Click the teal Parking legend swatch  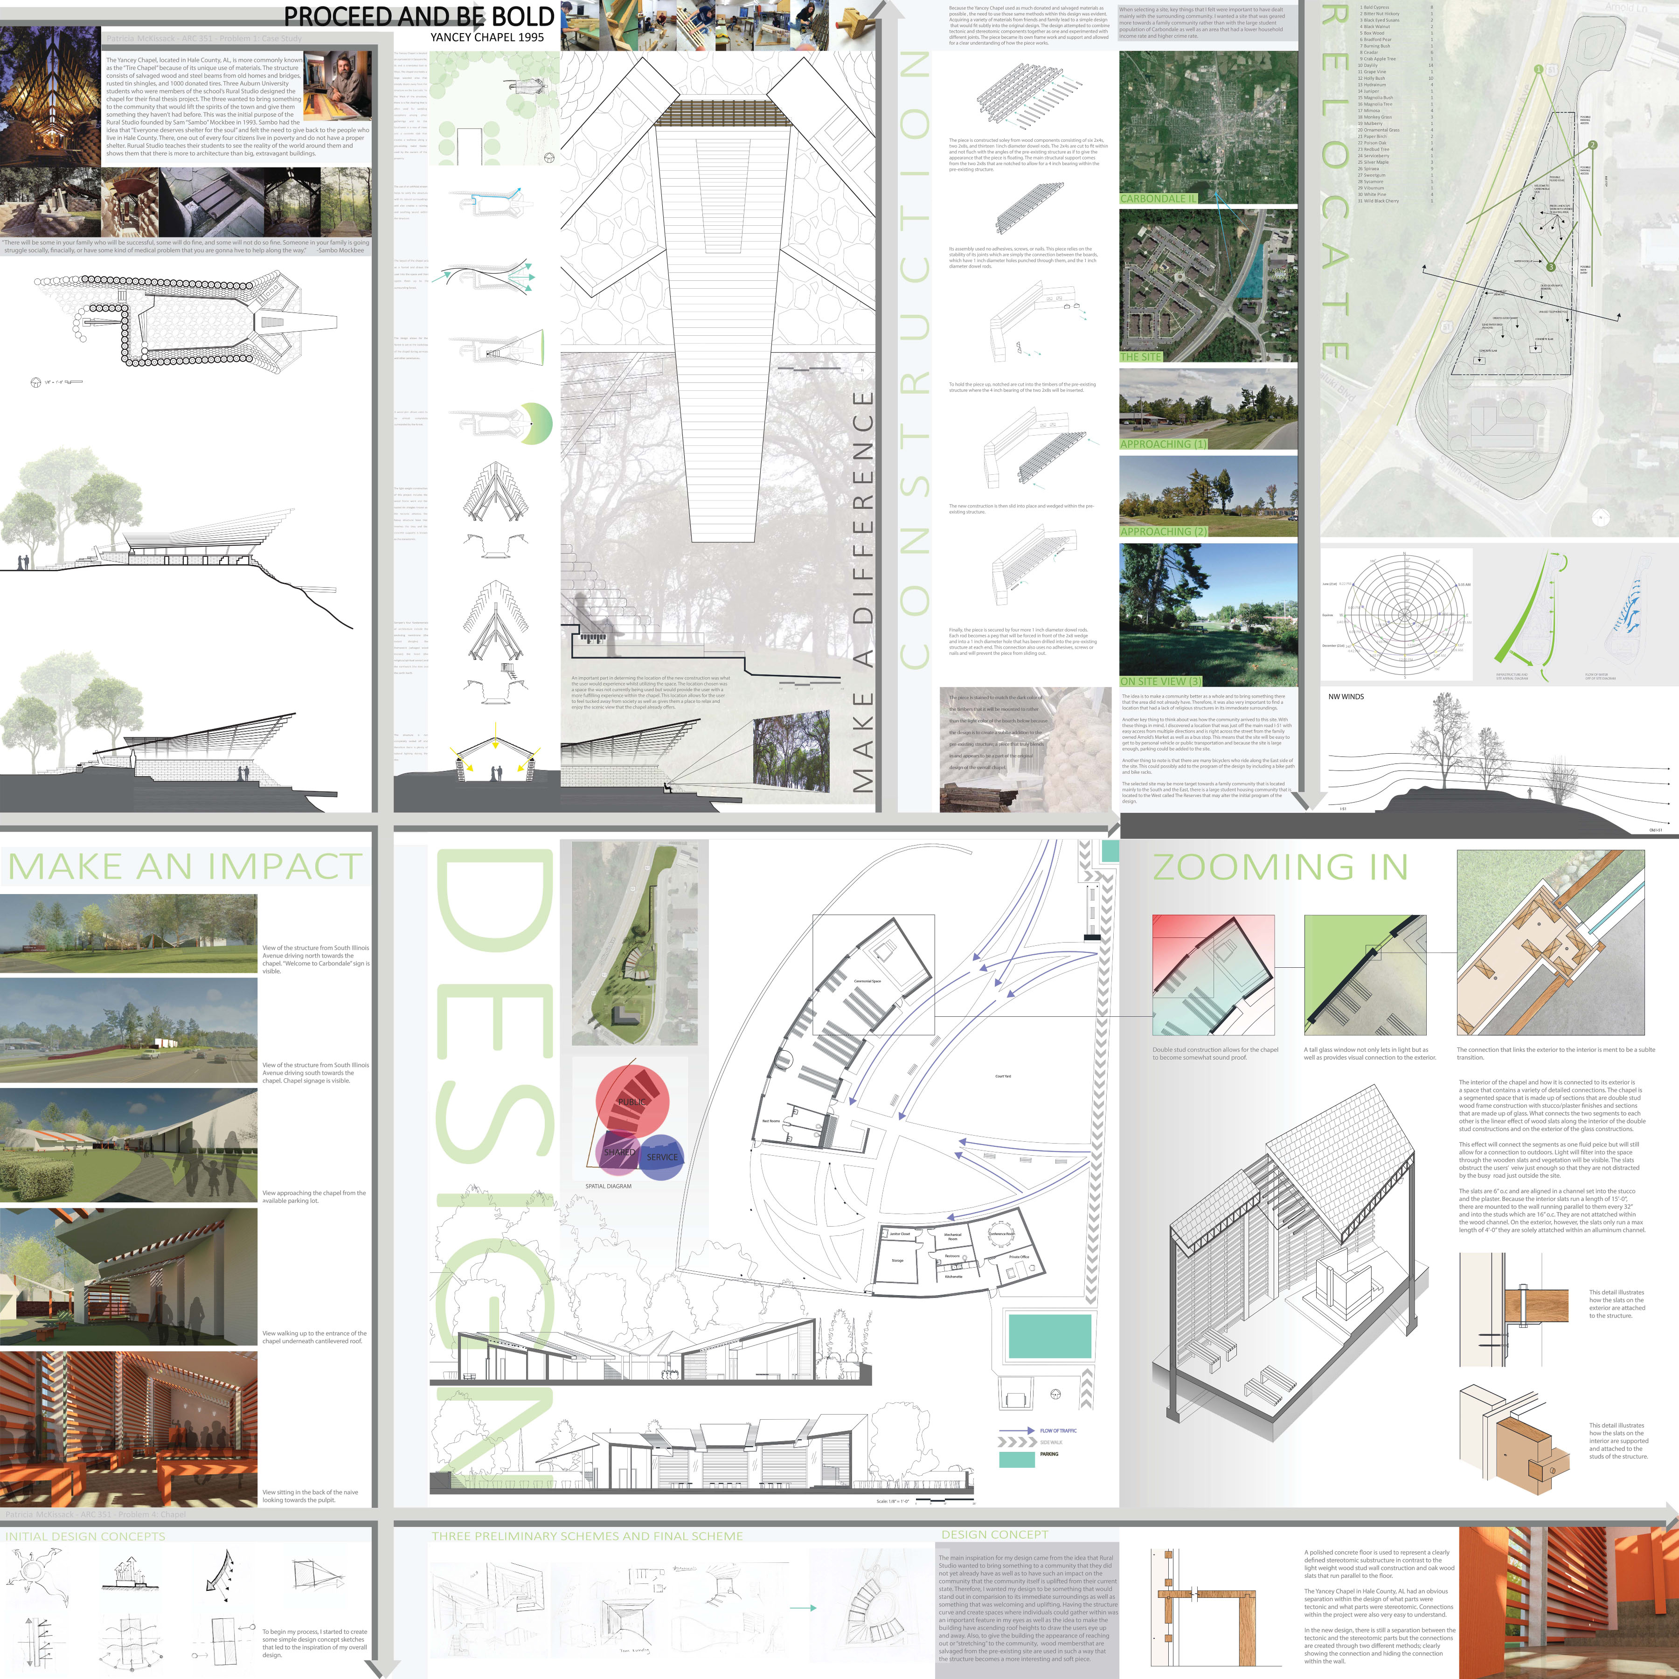click(x=1017, y=1460)
